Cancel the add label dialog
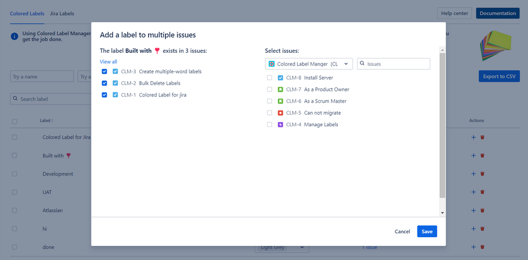Image resolution: width=528 pixels, height=260 pixels. pos(403,231)
